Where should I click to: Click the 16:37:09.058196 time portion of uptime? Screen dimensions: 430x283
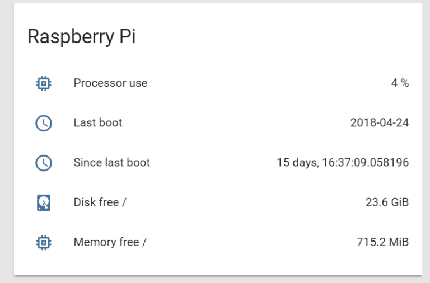pyautogui.click(x=366, y=162)
